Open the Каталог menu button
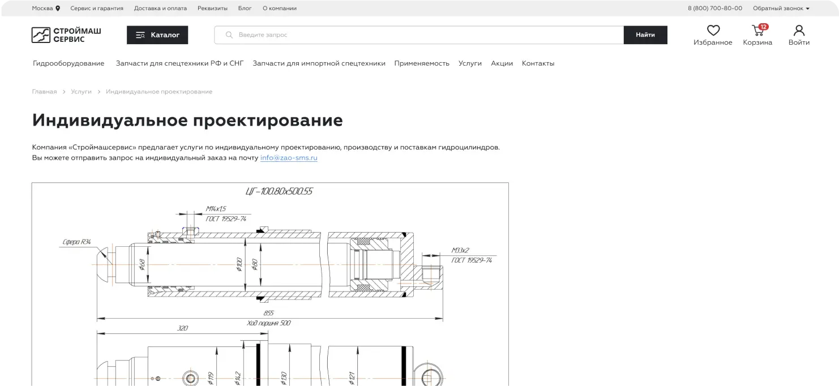 point(157,35)
